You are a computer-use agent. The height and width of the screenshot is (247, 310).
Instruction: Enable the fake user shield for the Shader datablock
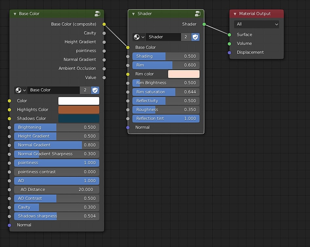tap(195, 37)
